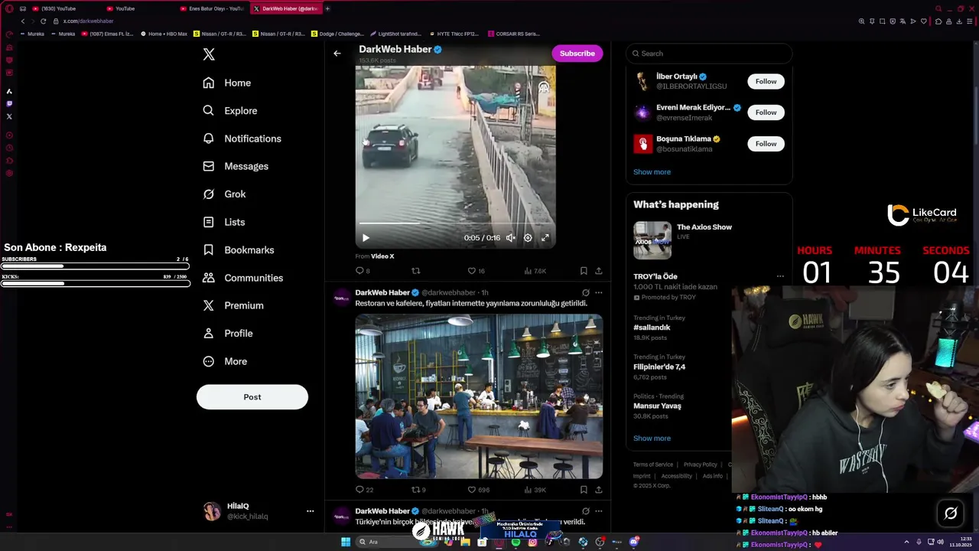Share the video post
Image resolution: width=979 pixels, height=551 pixels.
[x=599, y=271]
